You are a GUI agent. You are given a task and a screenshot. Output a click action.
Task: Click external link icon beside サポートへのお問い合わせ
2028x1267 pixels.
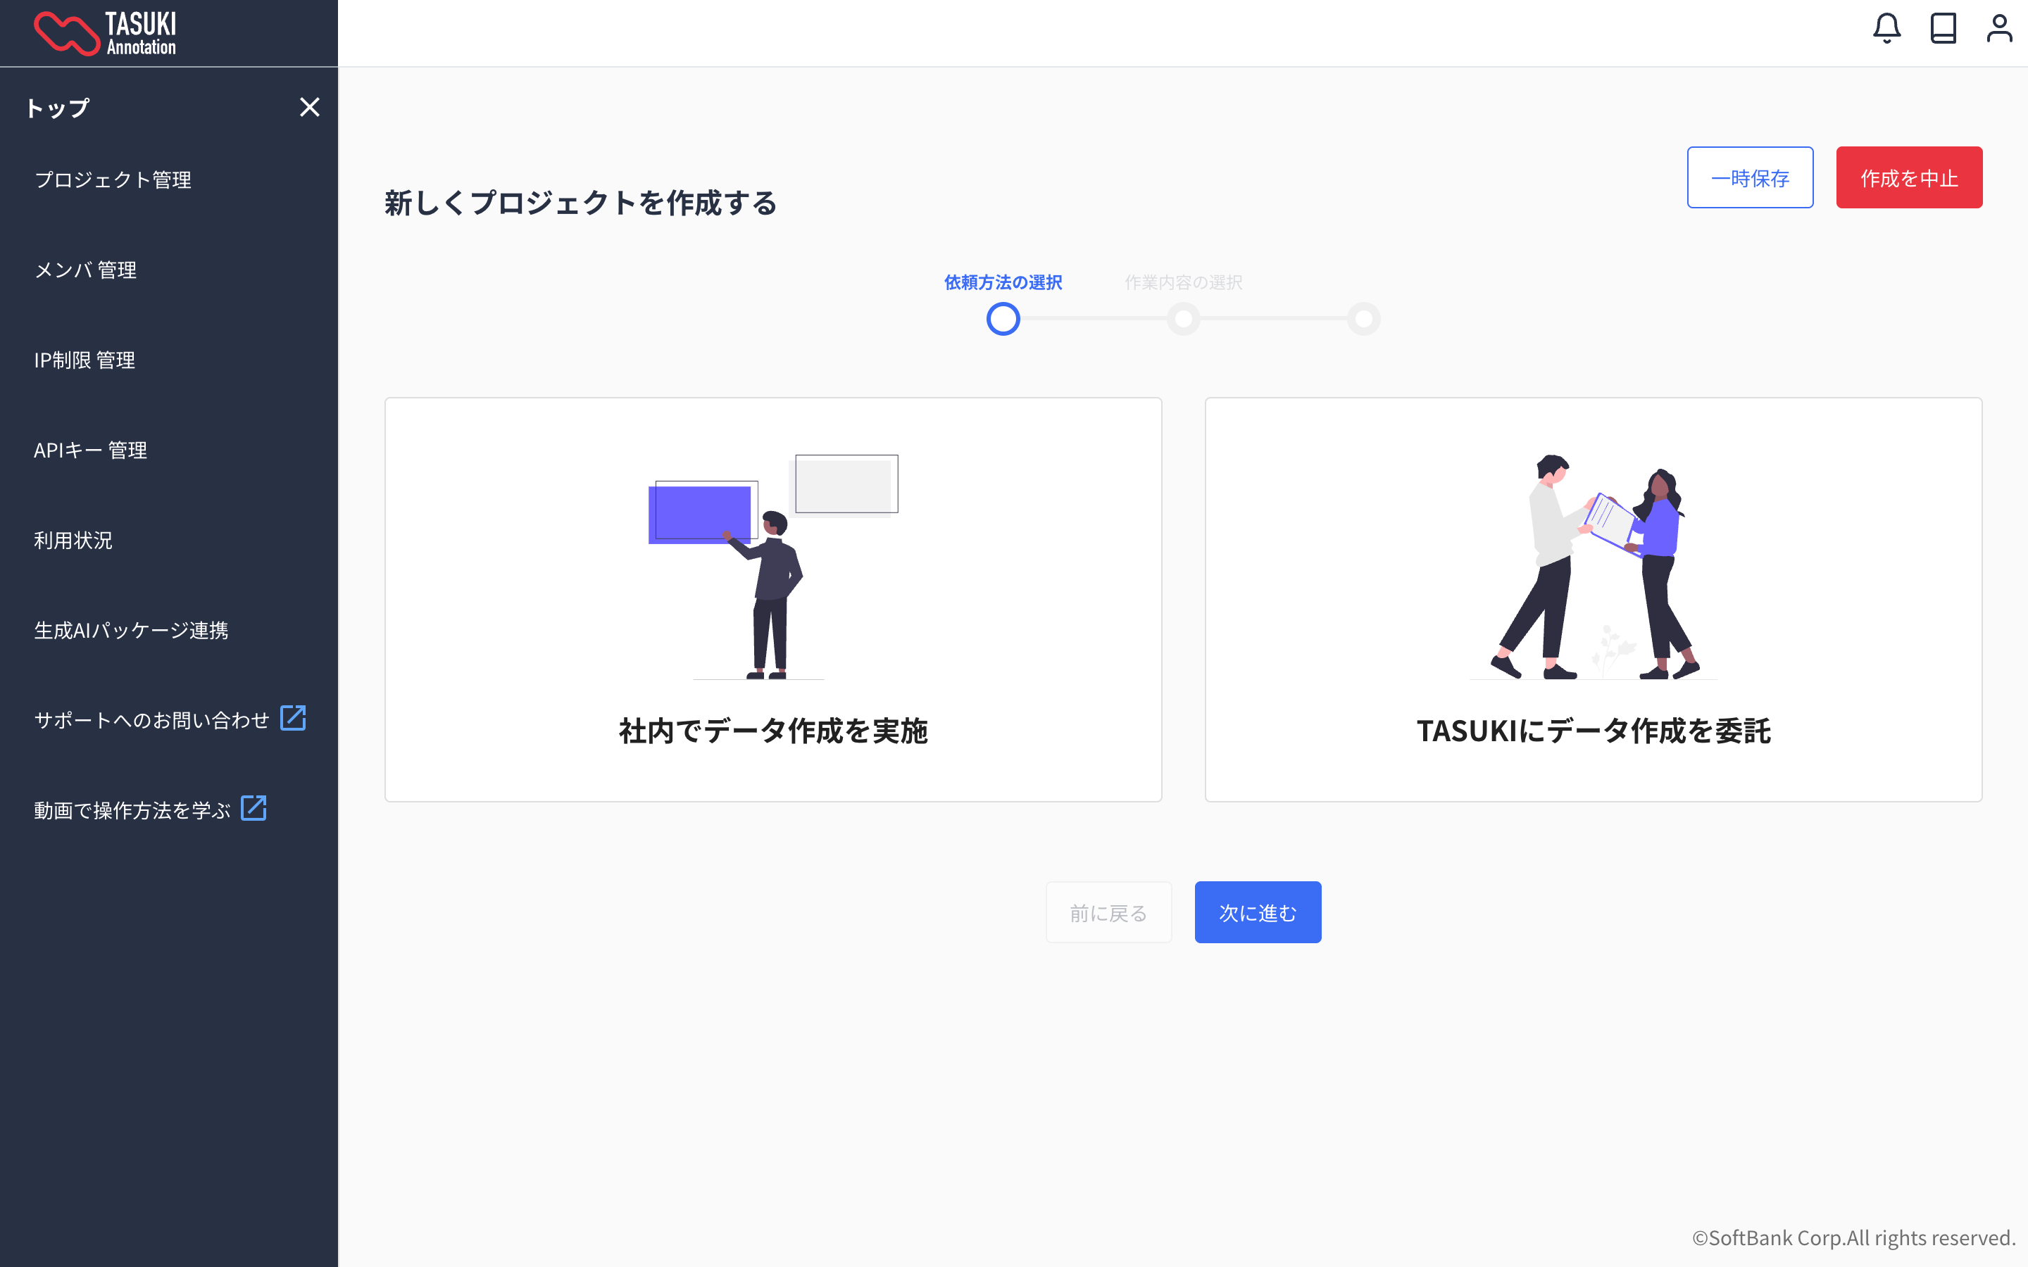tap(292, 718)
